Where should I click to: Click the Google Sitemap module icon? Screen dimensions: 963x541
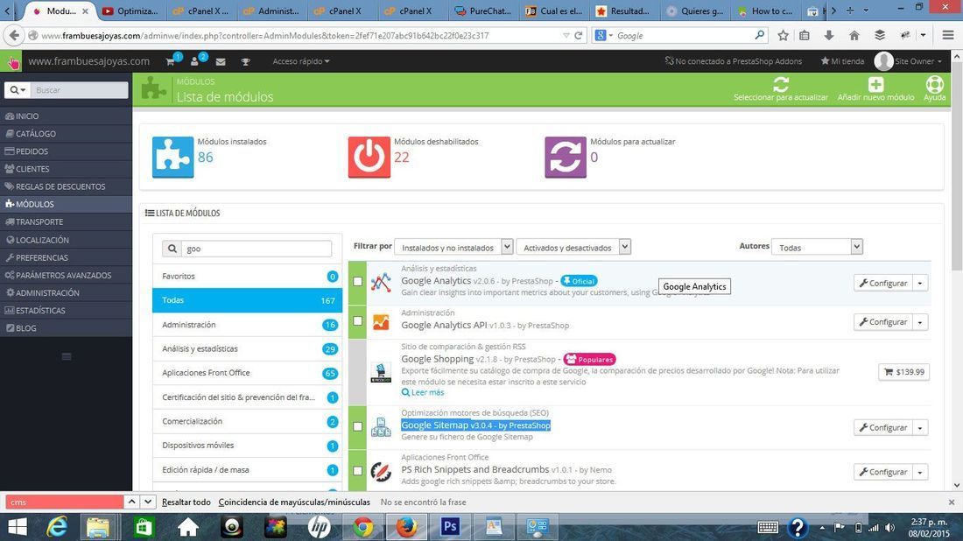381,427
